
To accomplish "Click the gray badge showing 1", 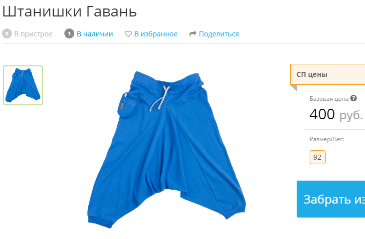I will click(x=69, y=34).
